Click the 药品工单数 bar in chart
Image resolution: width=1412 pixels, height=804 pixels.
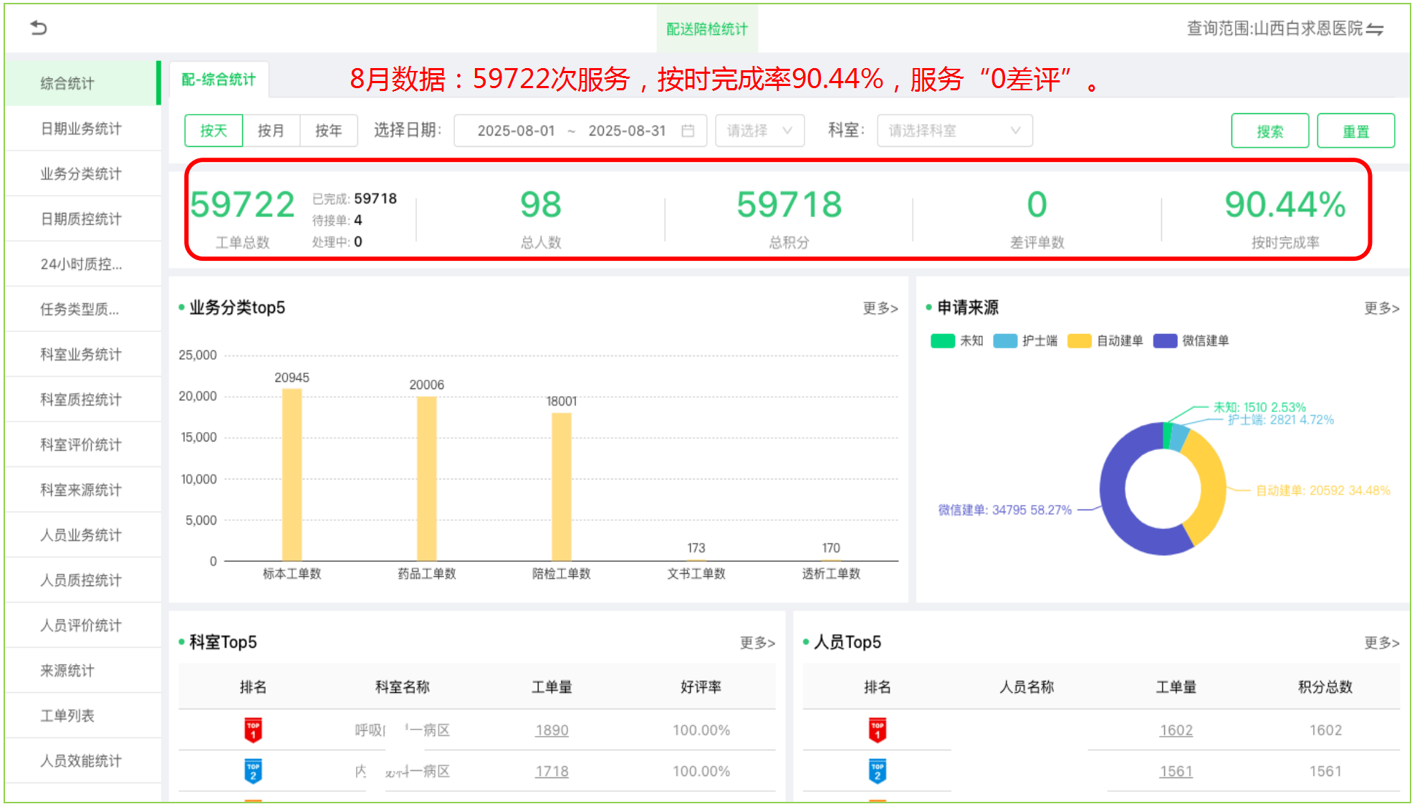(427, 479)
